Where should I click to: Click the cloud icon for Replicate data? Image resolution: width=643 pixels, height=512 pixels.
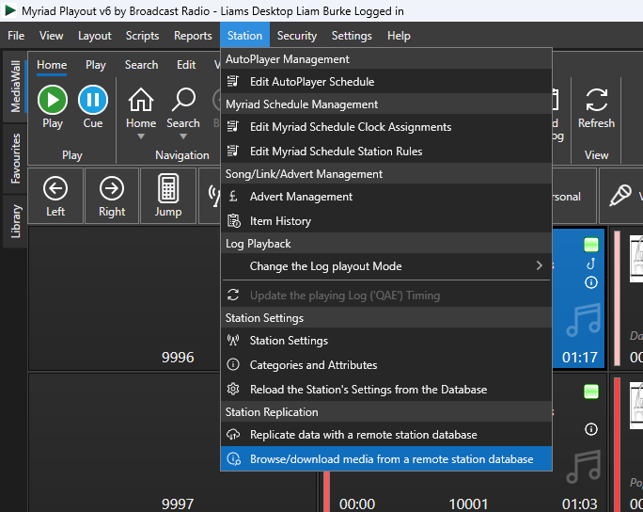[x=233, y=435]
